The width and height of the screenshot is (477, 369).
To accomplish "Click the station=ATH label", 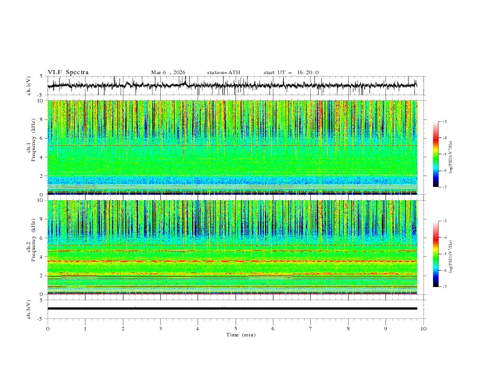I will 223,72.
